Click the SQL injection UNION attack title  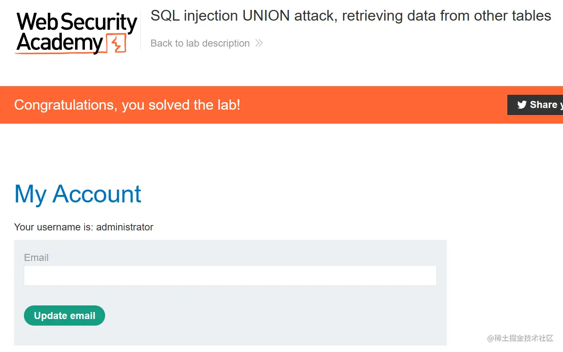pyautogui.click(x=351, y=16)
